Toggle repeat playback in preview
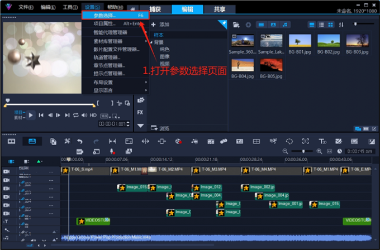 click(x=75, y=115)
